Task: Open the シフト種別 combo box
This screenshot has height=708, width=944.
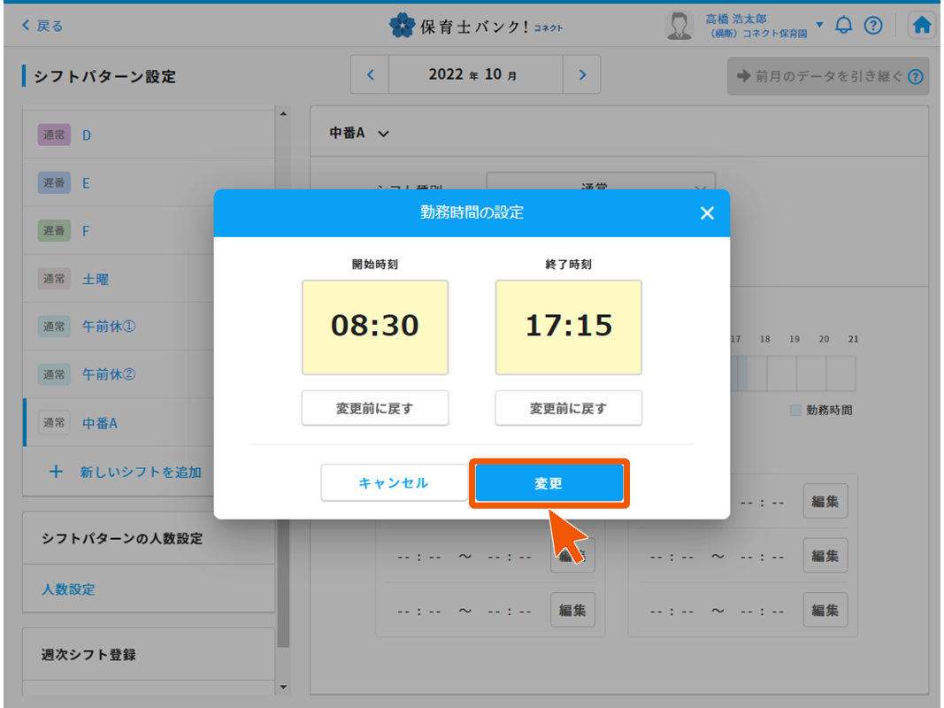Action: [x=601, y=183]
